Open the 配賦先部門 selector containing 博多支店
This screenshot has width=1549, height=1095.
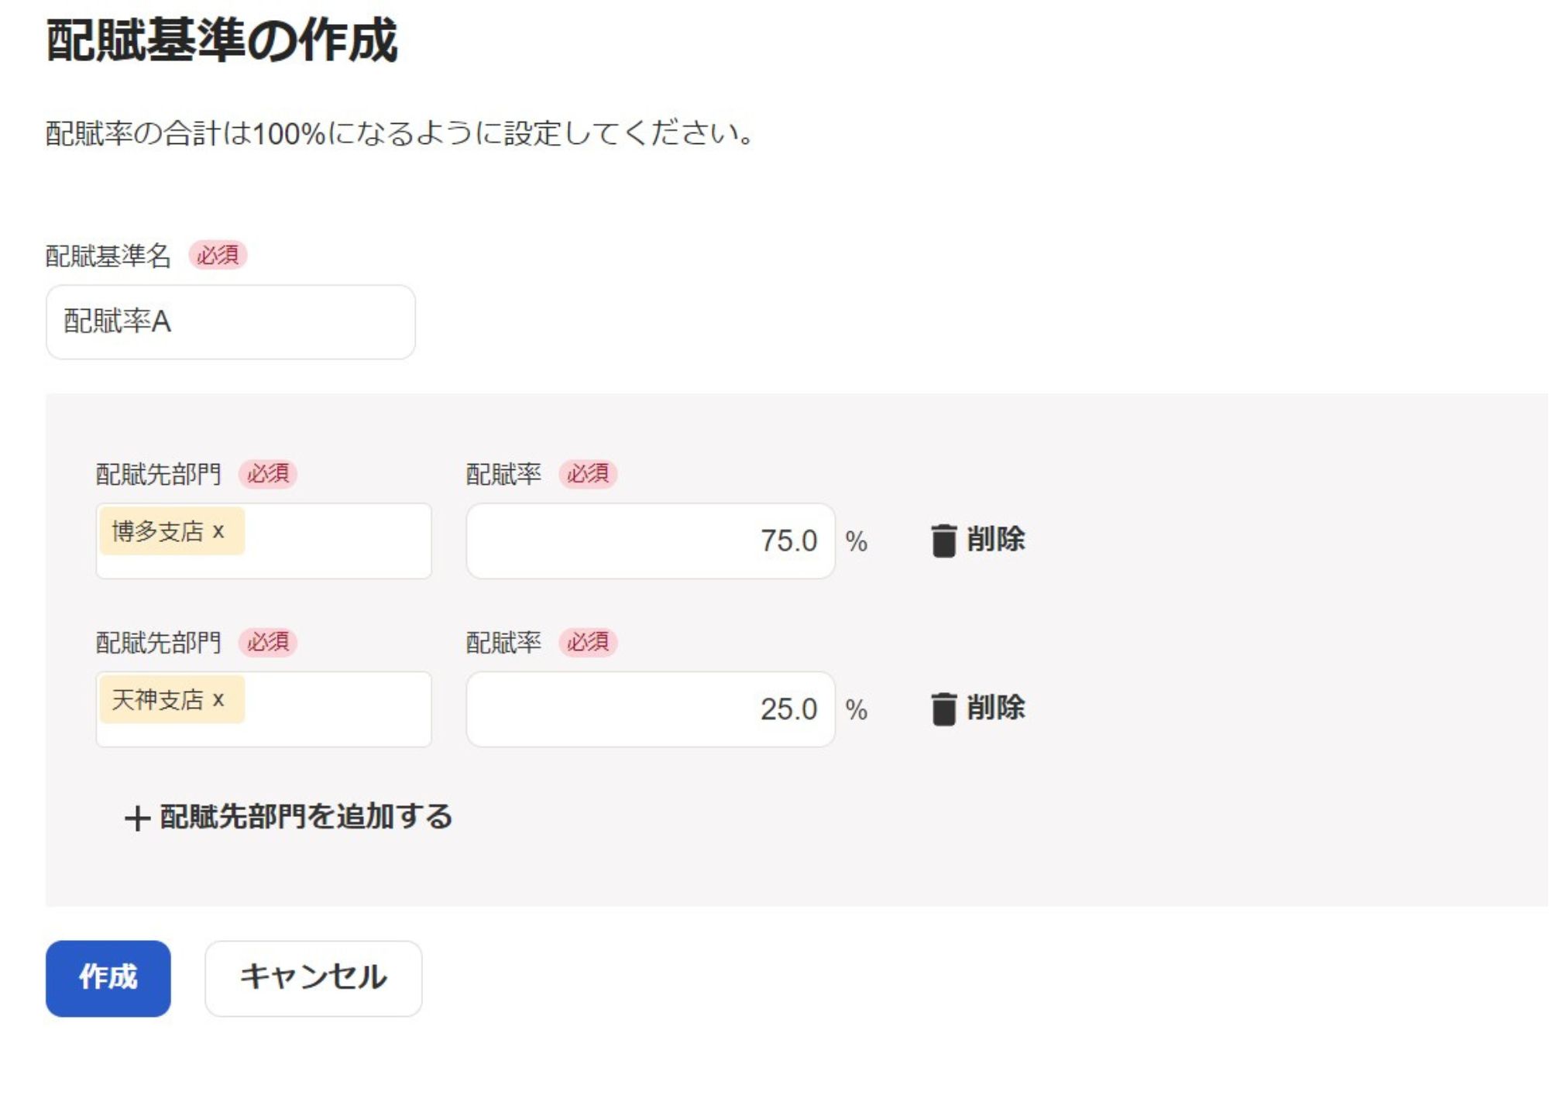337,541
